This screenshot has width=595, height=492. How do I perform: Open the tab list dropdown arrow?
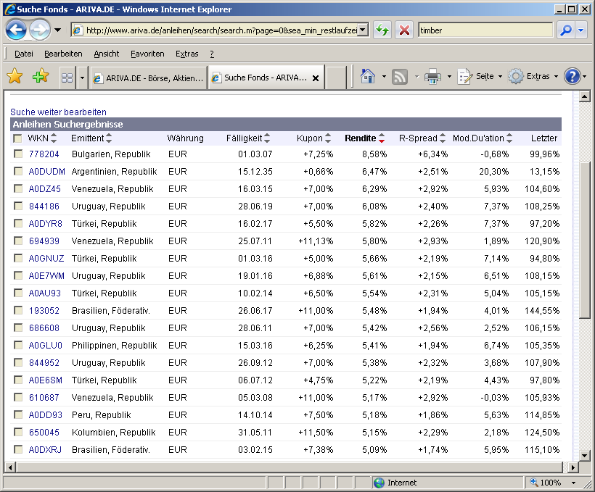point(82,78)
